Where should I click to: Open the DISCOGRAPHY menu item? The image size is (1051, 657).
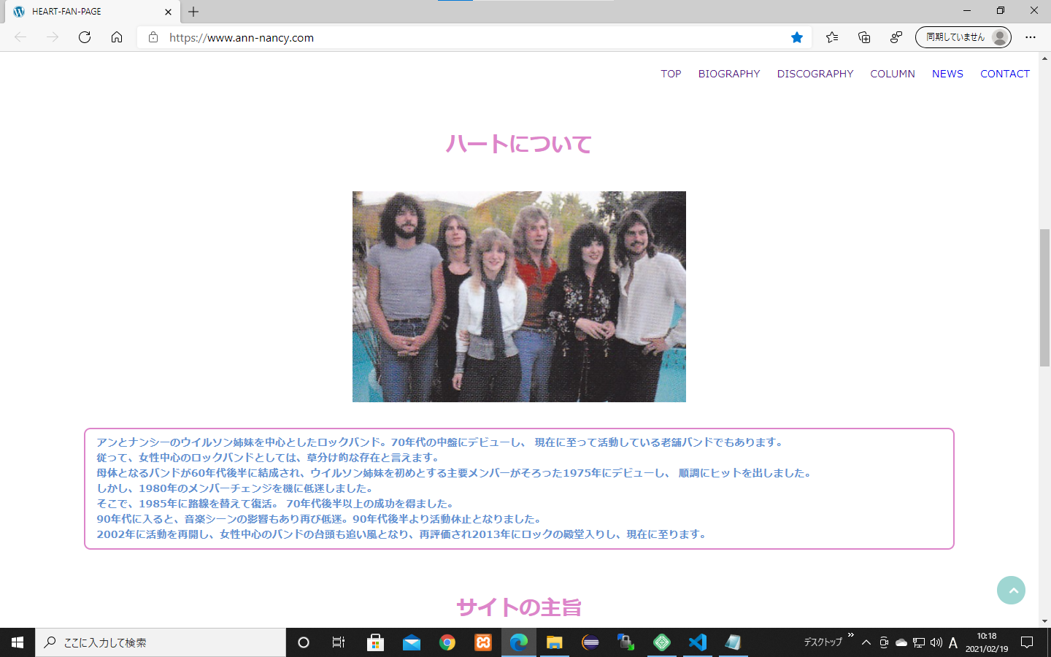[x=815, y=74]
